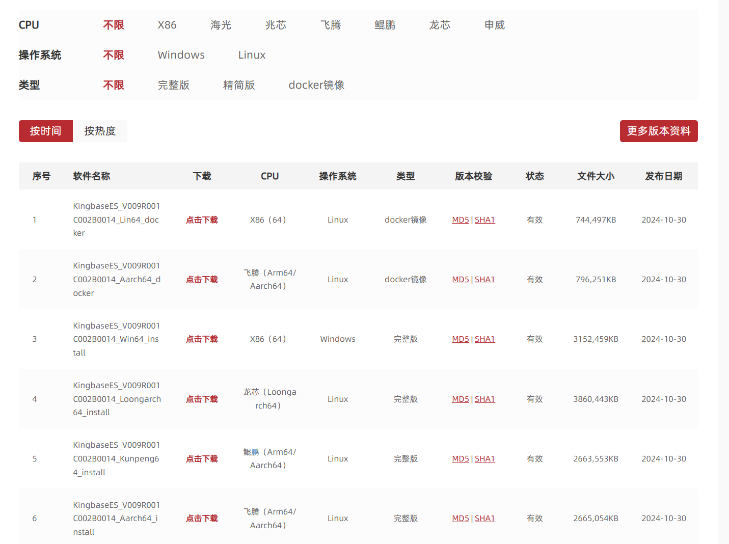Viewport: 729px width, 544px height.
Task: Open SHA1 link in row 3
Action: click(x=485, y=339)
